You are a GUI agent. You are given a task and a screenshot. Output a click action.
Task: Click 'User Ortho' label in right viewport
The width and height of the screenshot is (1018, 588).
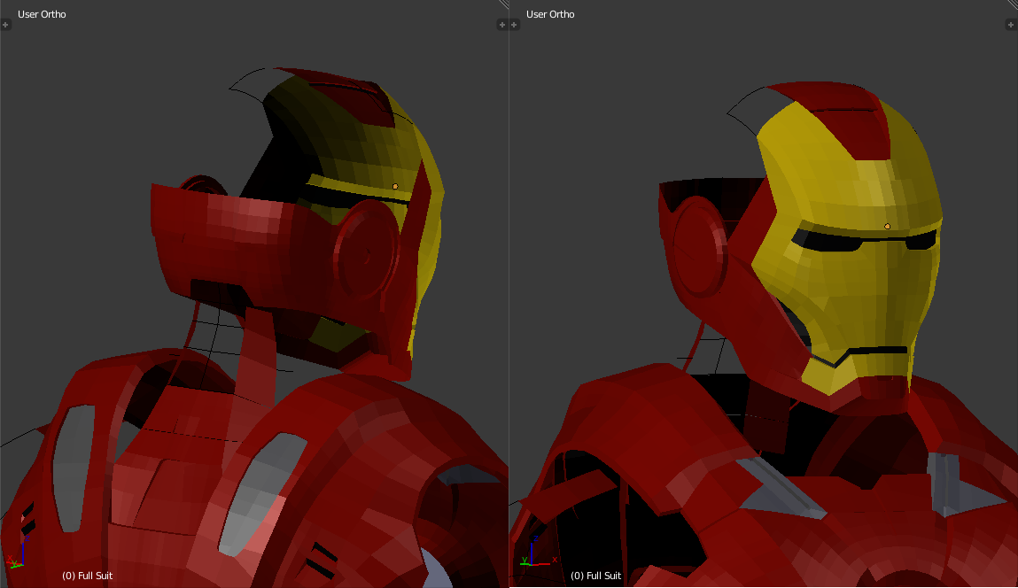tap(550, 14)
